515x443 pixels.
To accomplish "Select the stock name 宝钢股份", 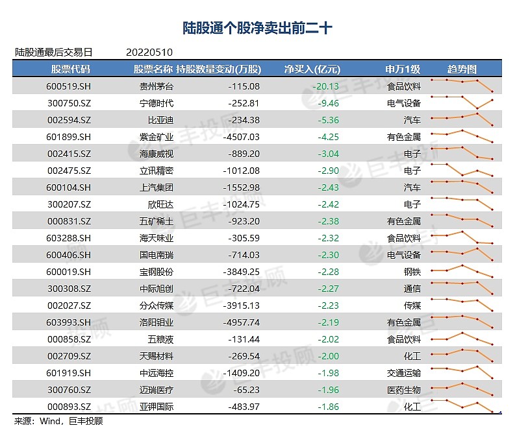I will (157, 272).
